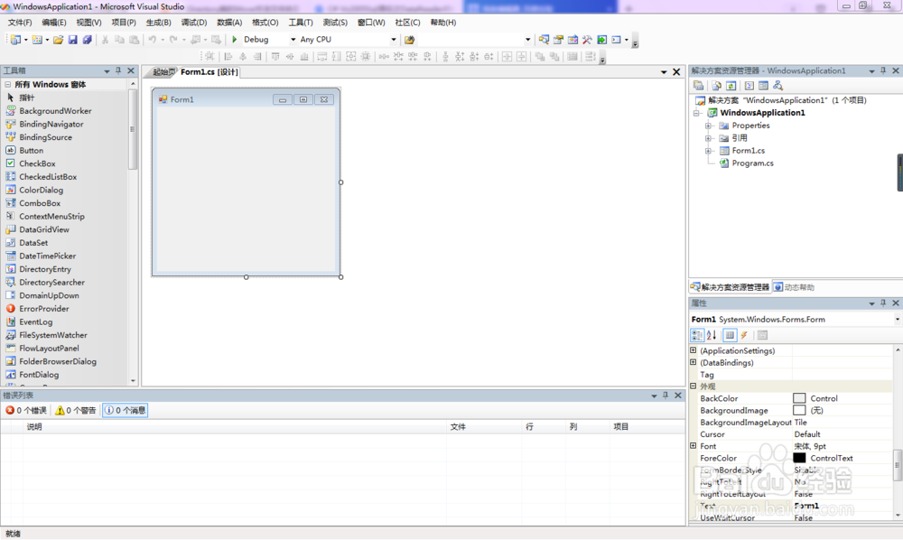Click View Code icon in Solution Explorer
903x540 pixels.
[749, 86]
